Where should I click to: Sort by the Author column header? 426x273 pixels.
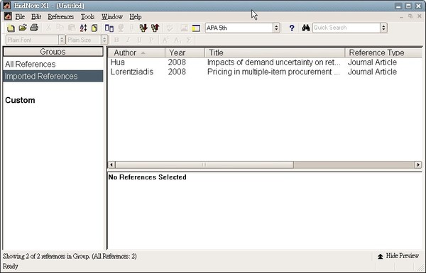(136, 52)
